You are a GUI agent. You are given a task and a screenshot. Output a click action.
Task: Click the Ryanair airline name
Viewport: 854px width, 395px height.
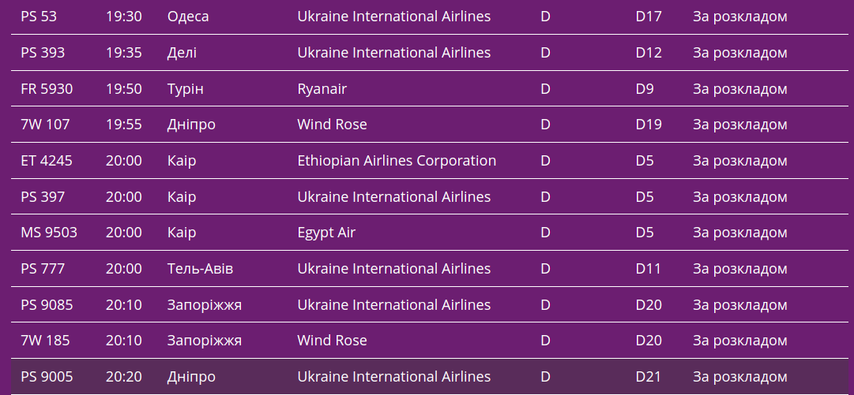point(322,89)
